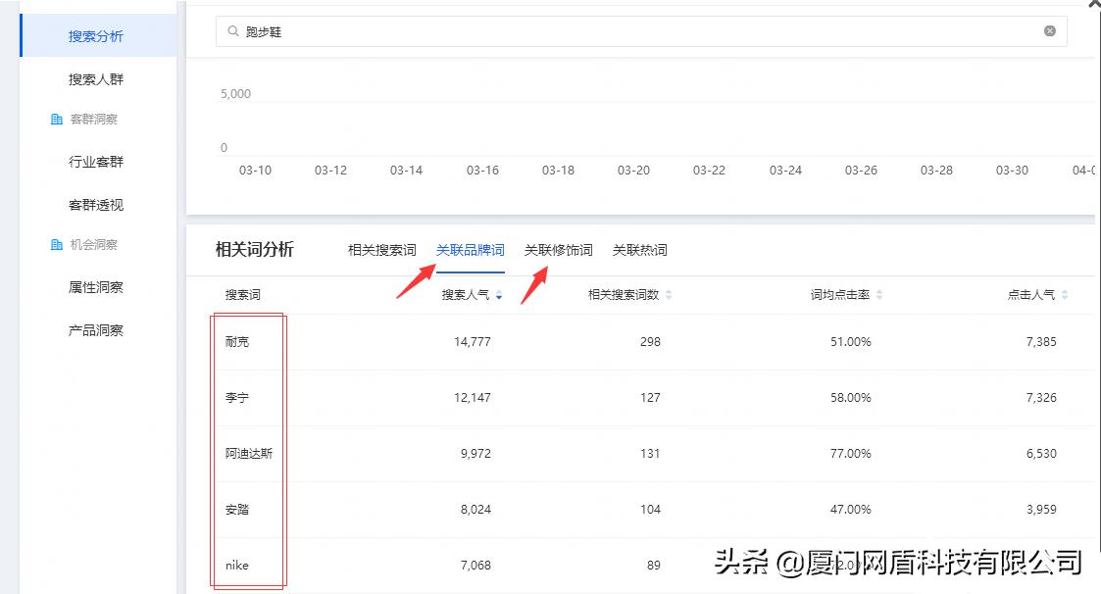Viewport: 1101px width, 594px height.
Task: Click the clear icon in the search field
Action: 1049,31
